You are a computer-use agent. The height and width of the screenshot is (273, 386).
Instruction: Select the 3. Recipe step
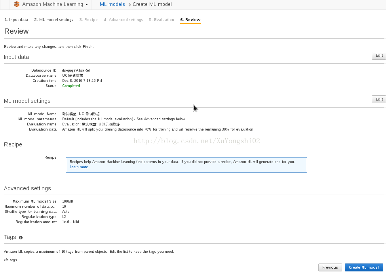click(88, 20)
